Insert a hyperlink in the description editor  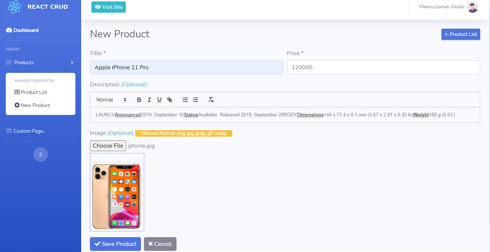[x=169, y=99]
